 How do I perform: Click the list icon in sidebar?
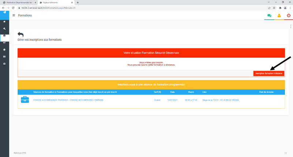tap(4, 57)
